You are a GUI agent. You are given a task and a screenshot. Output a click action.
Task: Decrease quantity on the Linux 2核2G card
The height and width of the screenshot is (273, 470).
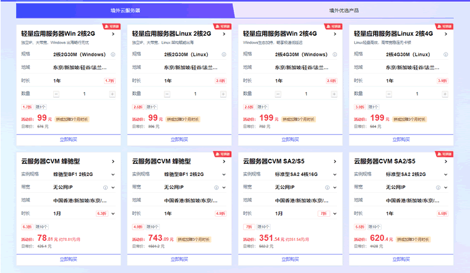167,94
